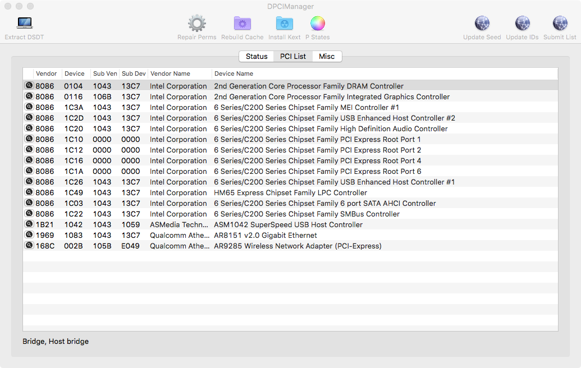Click device ID cell '1C2D'
The image size is (581, 368).
[74, 118]
